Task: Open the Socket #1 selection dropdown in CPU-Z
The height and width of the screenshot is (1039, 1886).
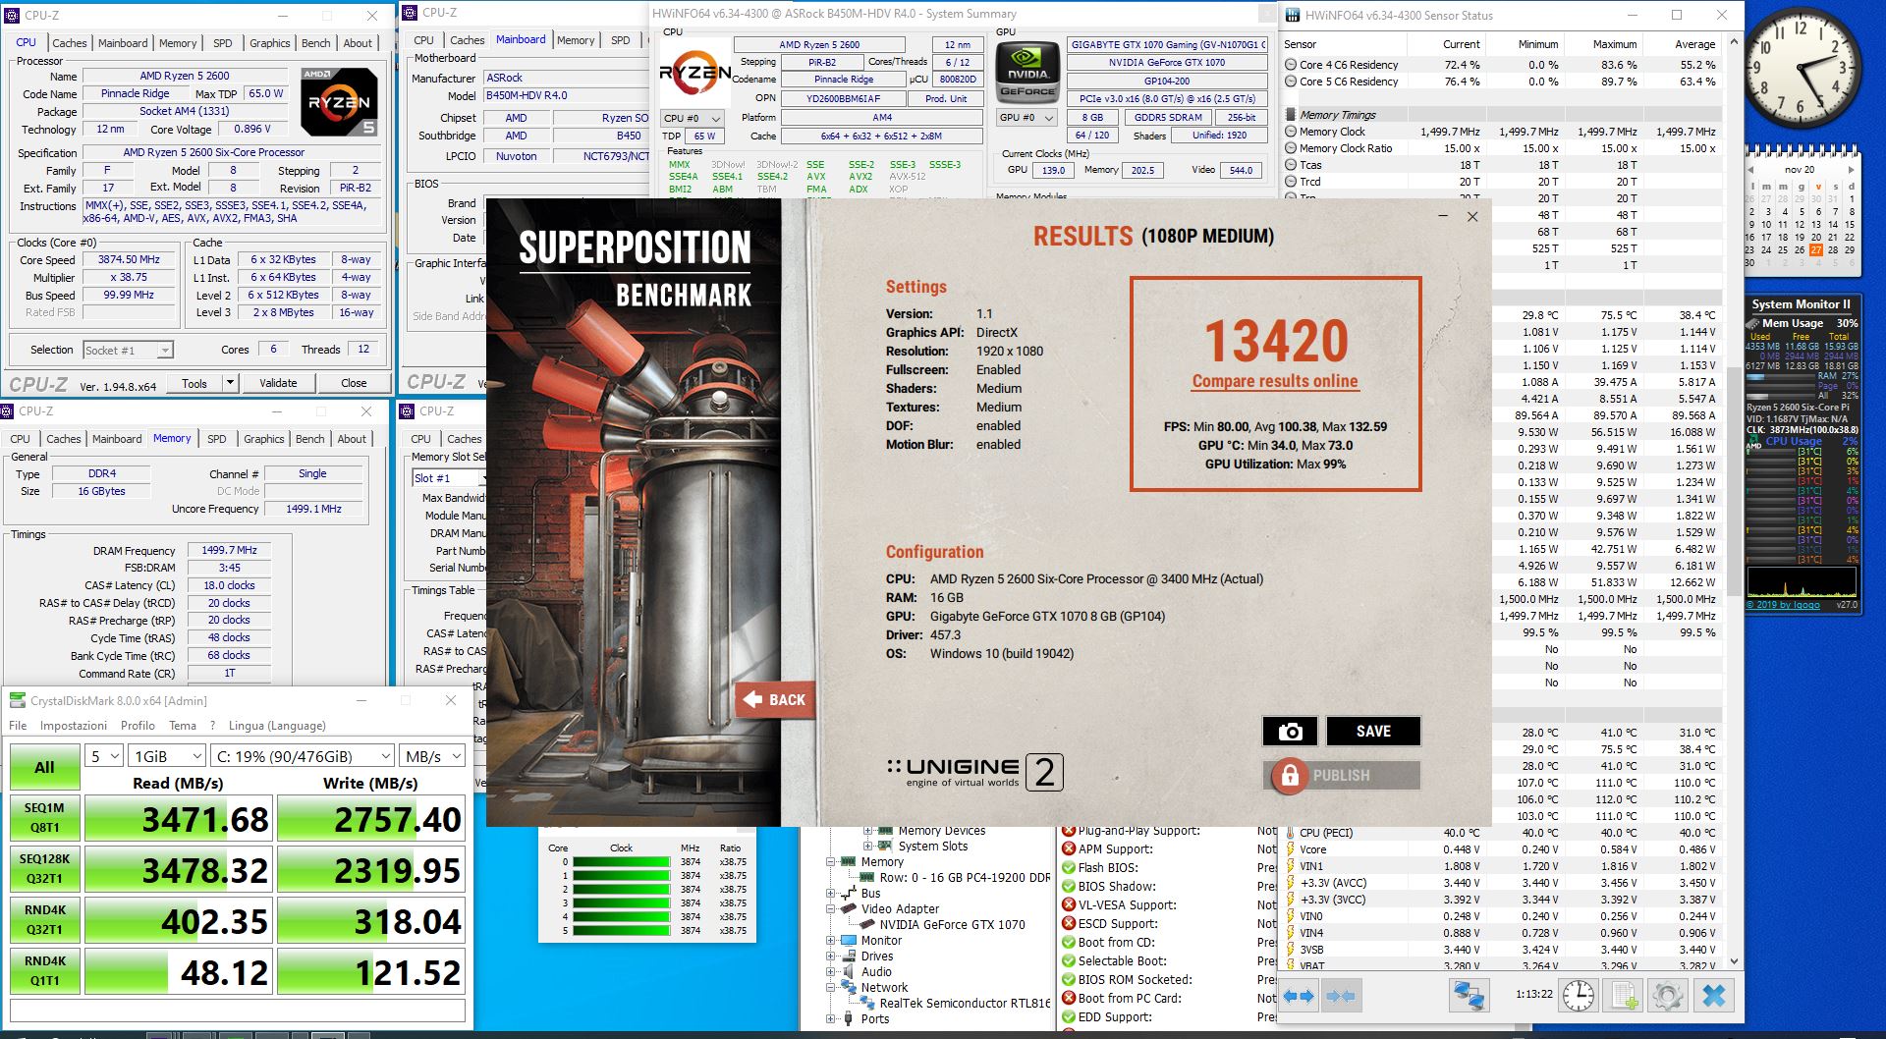Action: (x=128, y=350)
